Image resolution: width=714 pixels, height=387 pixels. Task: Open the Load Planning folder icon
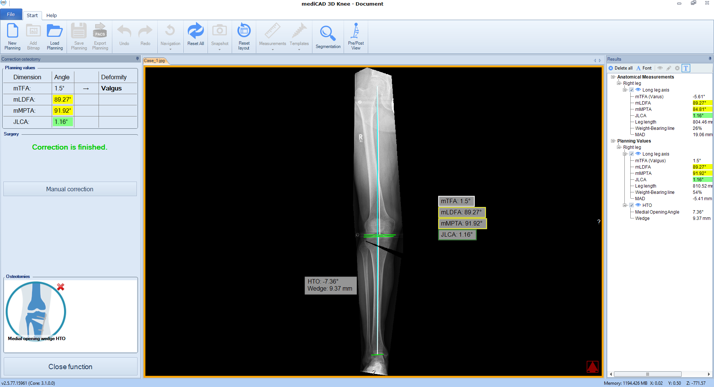[x=55, y=36]
